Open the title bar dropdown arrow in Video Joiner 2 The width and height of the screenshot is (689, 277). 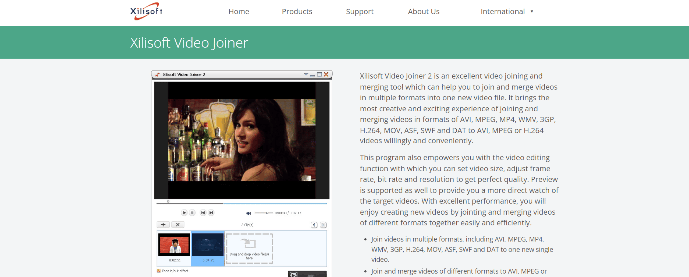[x=306, y=74]
